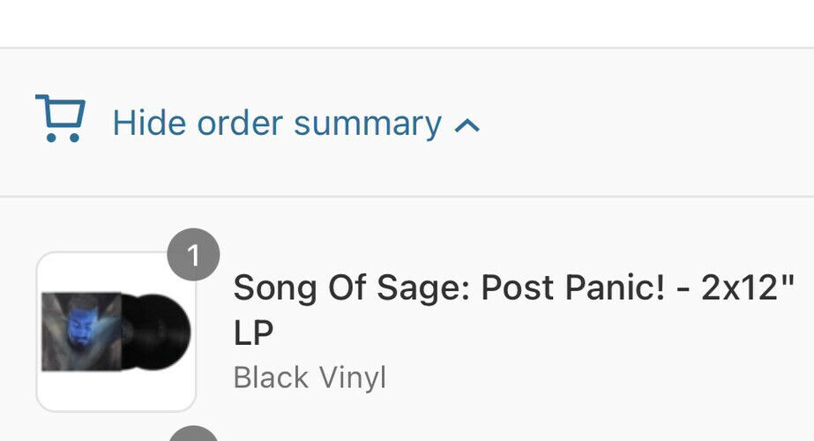This screenshot has height=441, width=814.
Task: Click the Post Panic! portion of the title
Action: point(572,288)
